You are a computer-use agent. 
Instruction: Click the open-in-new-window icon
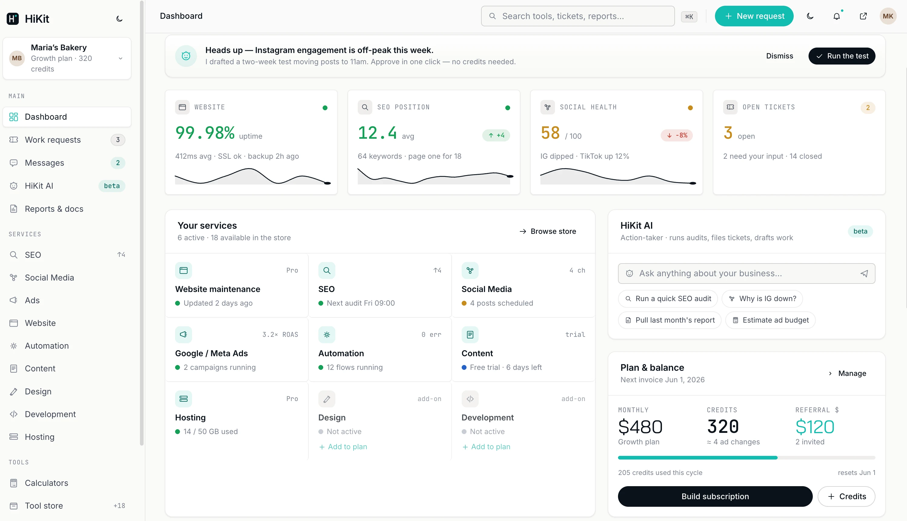pyautogui.click(x=863, y=16)
